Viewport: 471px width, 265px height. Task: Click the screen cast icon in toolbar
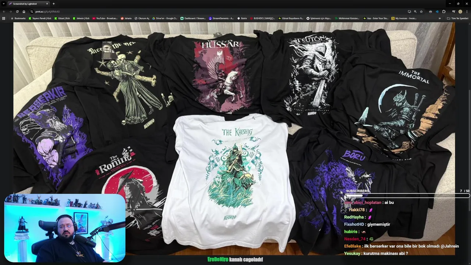coord(409,11)
